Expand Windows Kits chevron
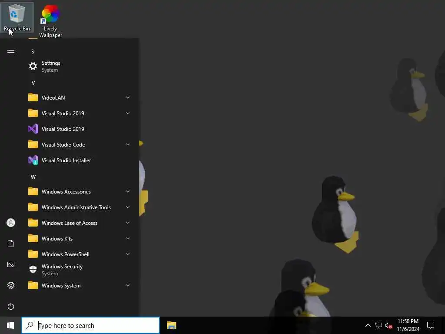This screenshot has width=445, height=334. (128, 239)
